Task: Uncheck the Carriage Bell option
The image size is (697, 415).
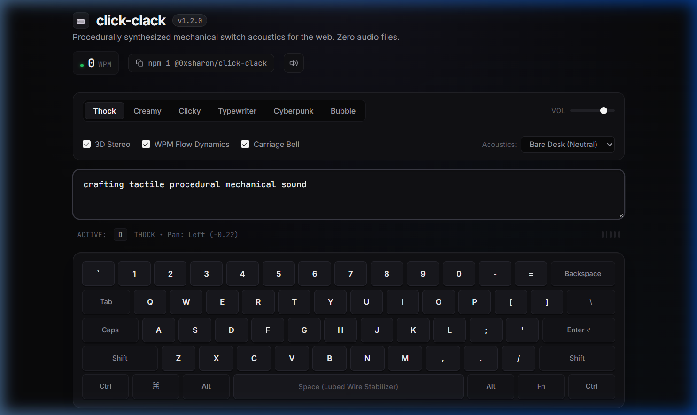Action: (245, 144)
